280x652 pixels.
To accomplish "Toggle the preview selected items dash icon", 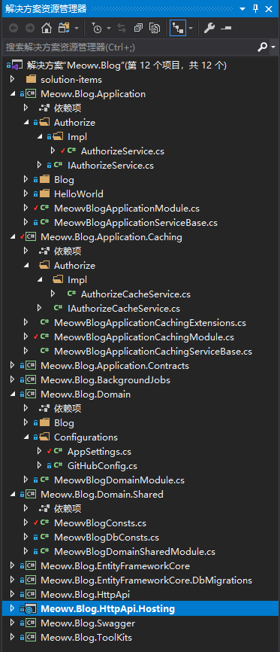I will click(226, 29).
